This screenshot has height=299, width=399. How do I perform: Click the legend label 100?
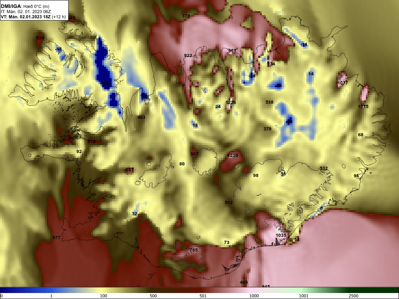coord(104,296)
